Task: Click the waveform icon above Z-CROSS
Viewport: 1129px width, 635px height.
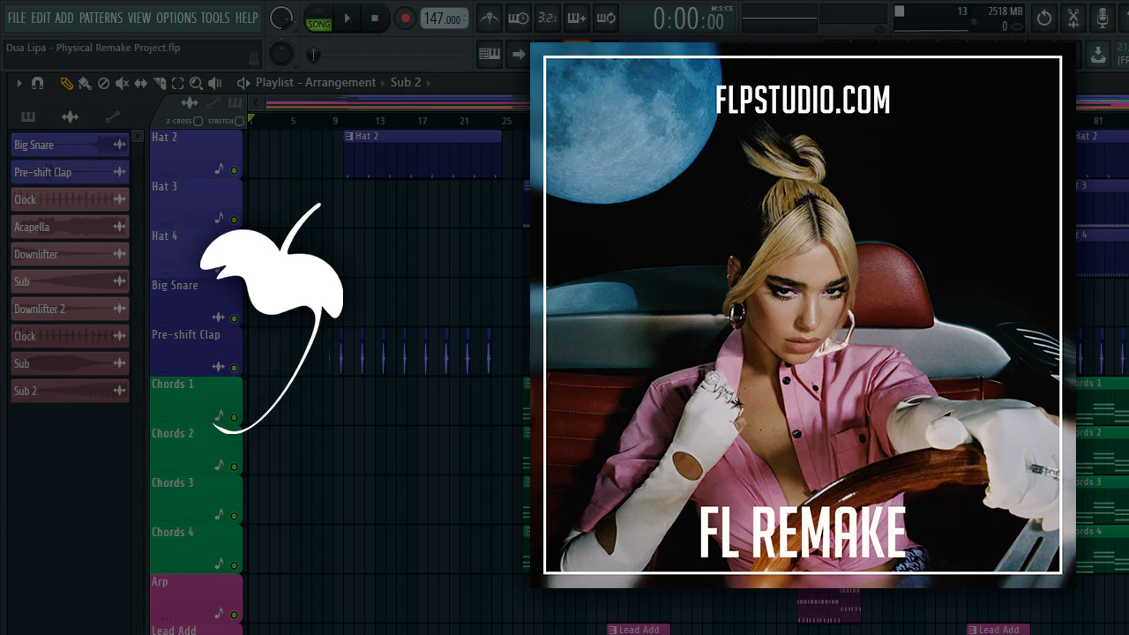Action: 190,103
